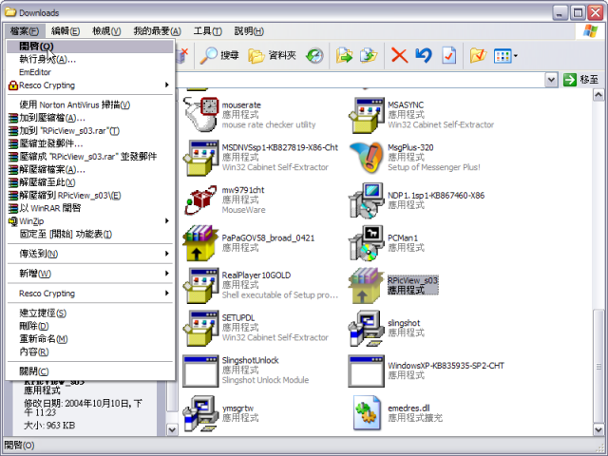
Task: Click the Search (搜尋) toolbar button
Action: (219, 56)
